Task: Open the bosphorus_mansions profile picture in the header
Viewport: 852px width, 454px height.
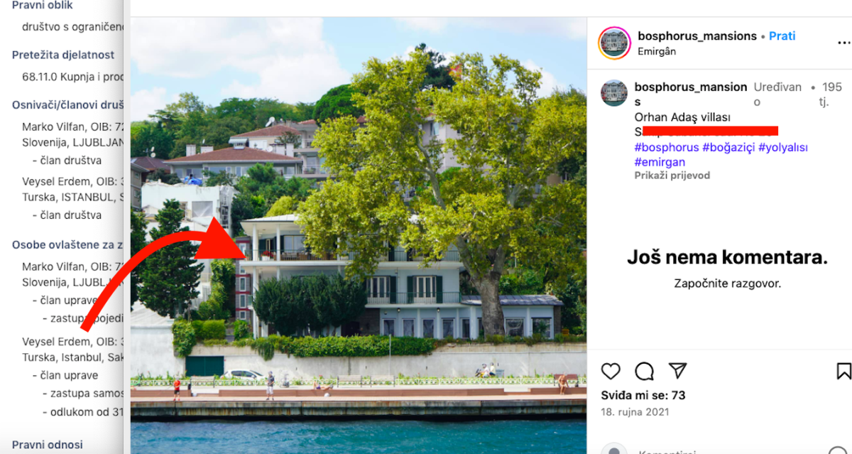Action: pos(614,43)
